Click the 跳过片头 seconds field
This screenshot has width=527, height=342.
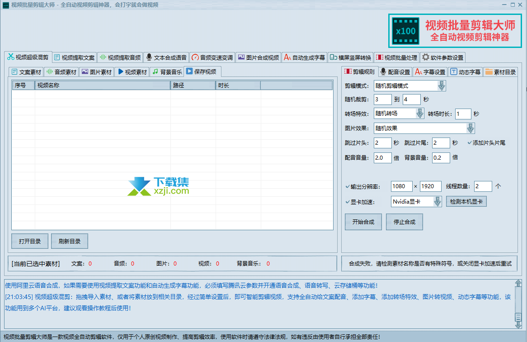coord(382,143)
